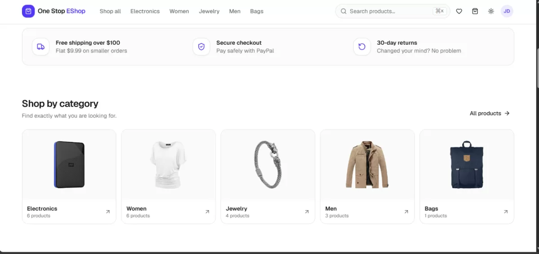Screen dimensions: 539x254
Task: Click the search products field
Action: [x=393, y=11]
